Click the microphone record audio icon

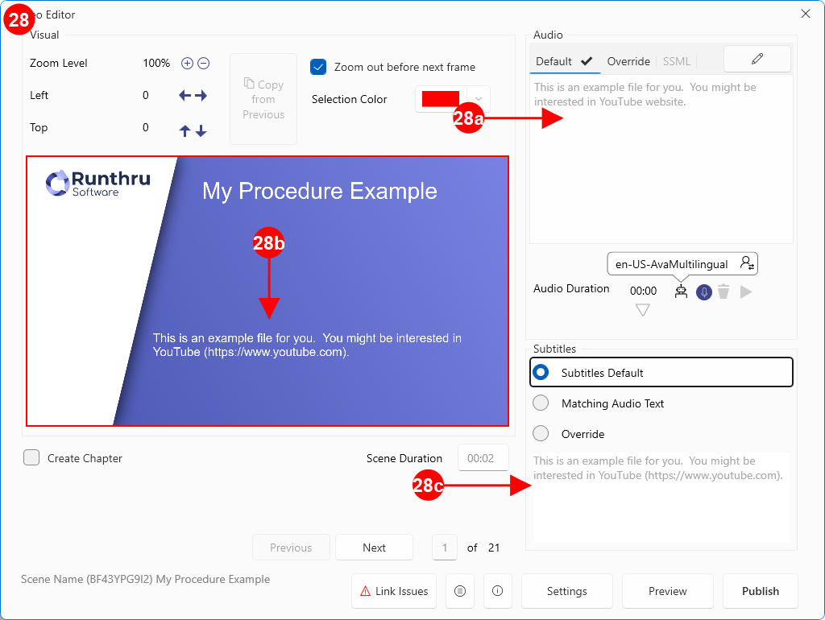point(704,292)
